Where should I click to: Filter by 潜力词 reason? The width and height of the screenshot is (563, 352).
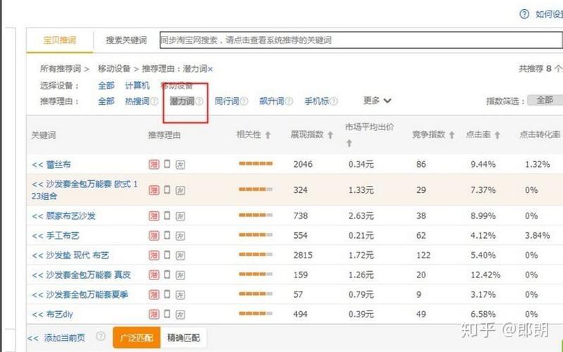coord(182,101)
